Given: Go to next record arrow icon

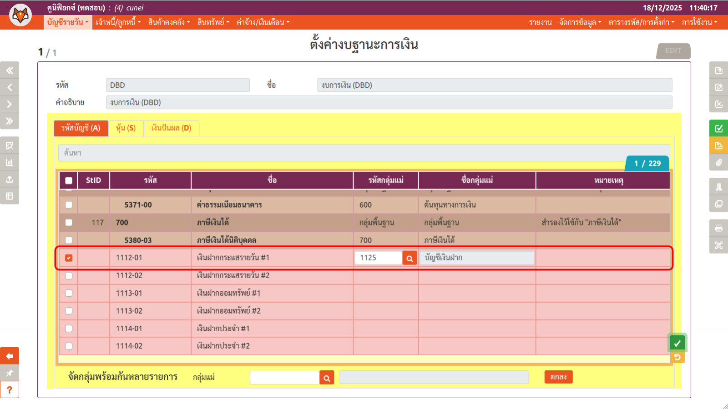Looking at the screenshot, I should [10, 104].
